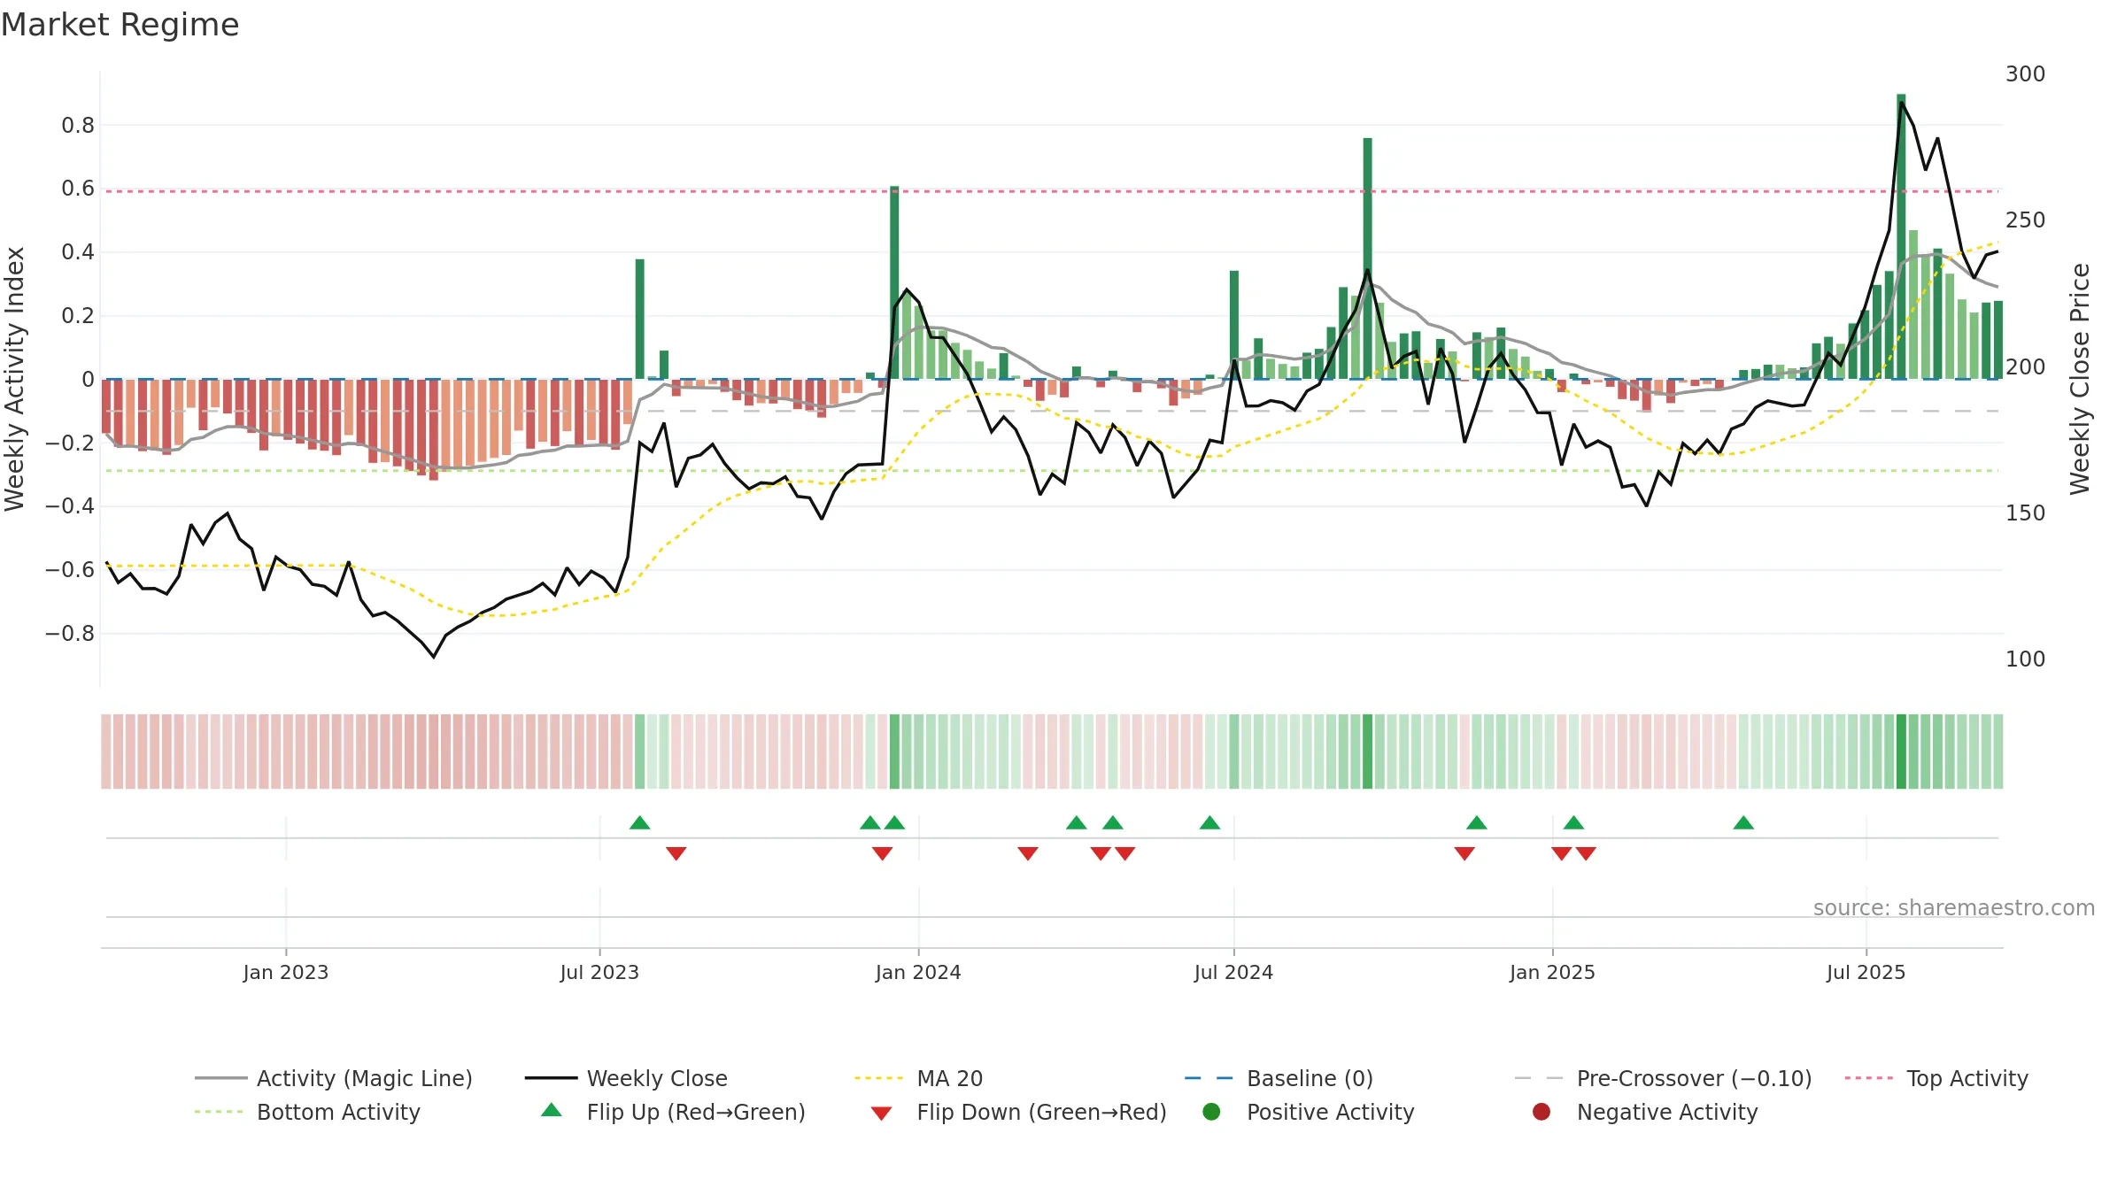2125x1195 pixels.
Task: Click the Jan 2024 x-axis label
Action: tap(918, 972)
